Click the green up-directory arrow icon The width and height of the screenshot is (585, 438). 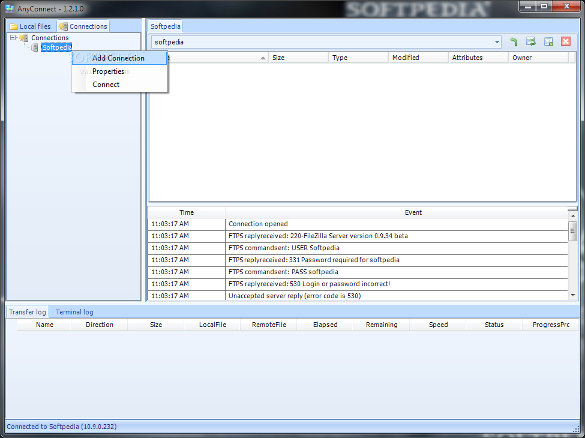coord(514,42)
